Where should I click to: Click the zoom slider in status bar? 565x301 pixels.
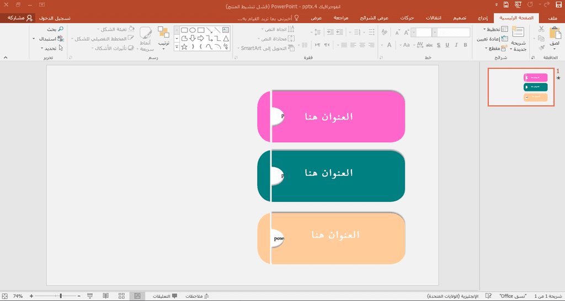[x=56, y=296]
